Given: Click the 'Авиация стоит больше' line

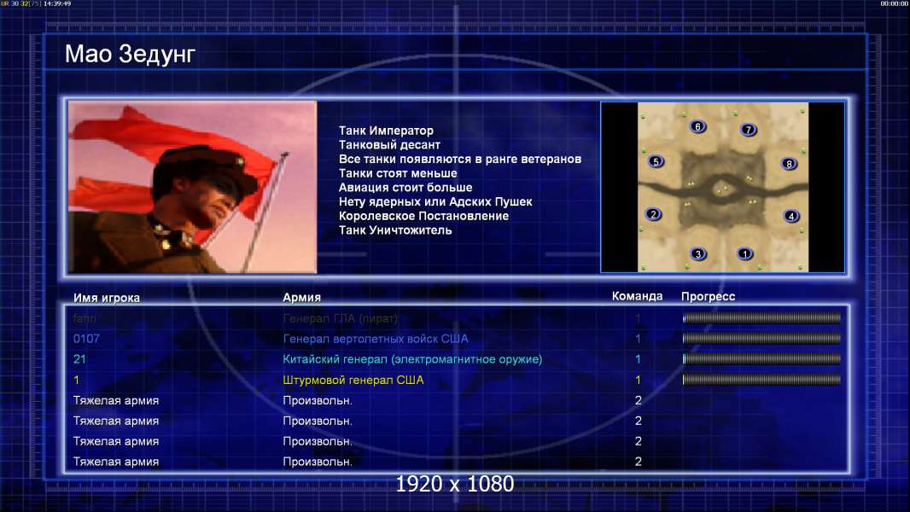Looking at the screenshot, I should tap(405, 187).
